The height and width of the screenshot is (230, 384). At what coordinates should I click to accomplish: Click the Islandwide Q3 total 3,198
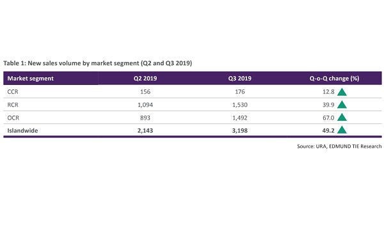pos(240,130)
